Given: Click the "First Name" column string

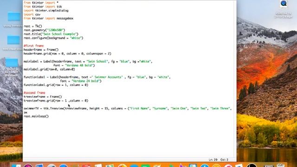Looking at the screenshot, I should [140, 109].
